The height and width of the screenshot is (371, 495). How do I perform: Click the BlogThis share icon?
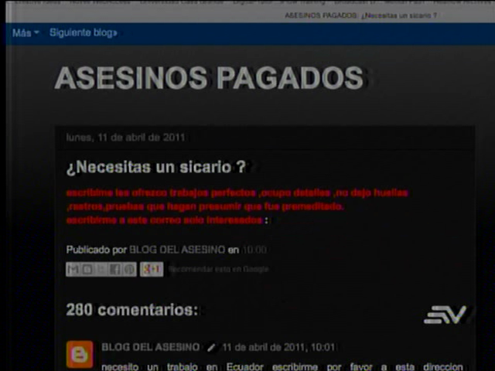click(x=87, y=269)
